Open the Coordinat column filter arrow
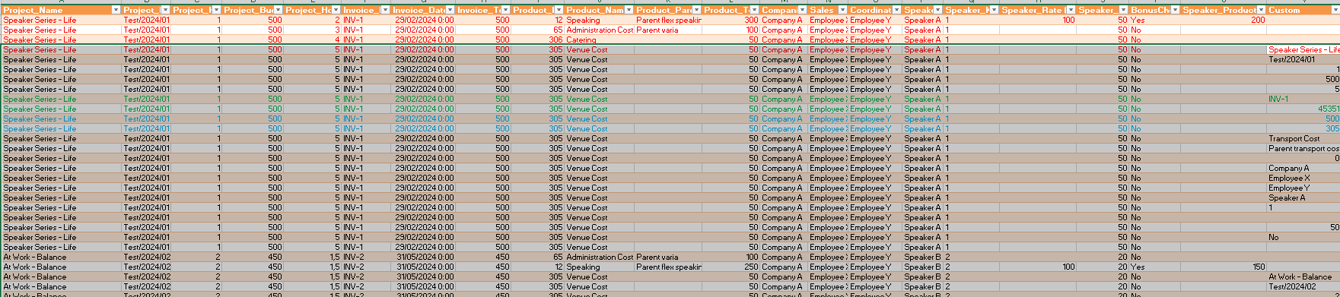Viewport: 1340px width, 297px height. (896, 10)
